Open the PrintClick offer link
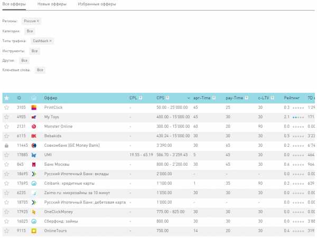The width and height of the screenshot is (317, 238). [53, 108]
